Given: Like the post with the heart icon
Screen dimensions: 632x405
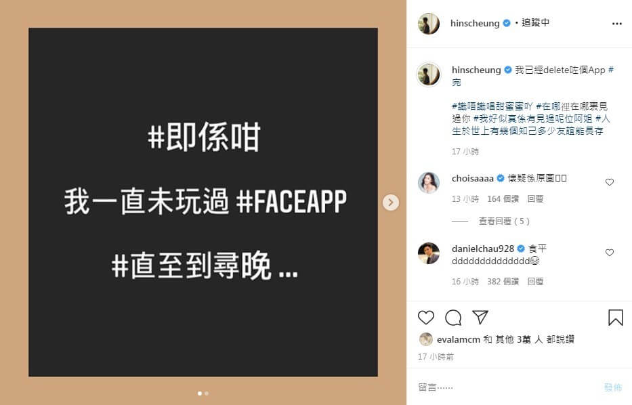Looking at the screenshot, I should 425,318.
